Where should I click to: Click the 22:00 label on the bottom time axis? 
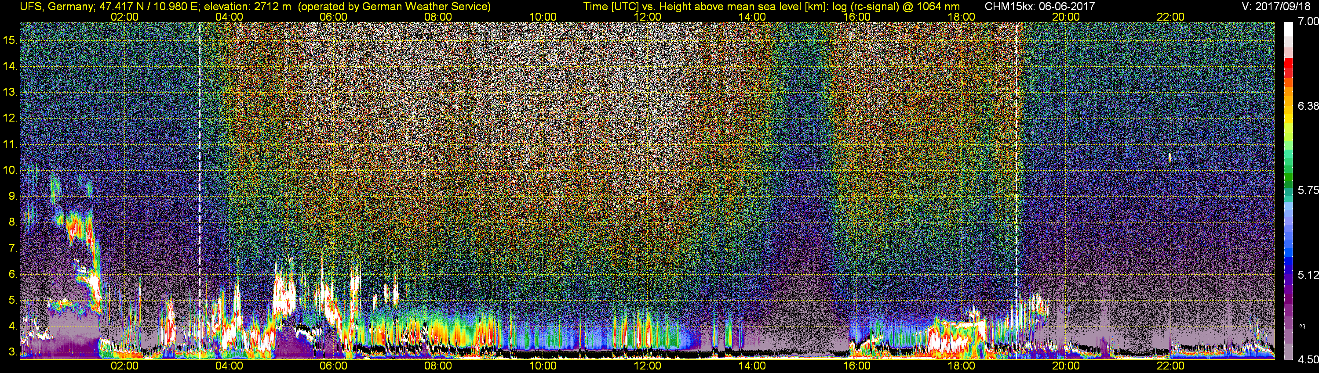coord(1170,366)
